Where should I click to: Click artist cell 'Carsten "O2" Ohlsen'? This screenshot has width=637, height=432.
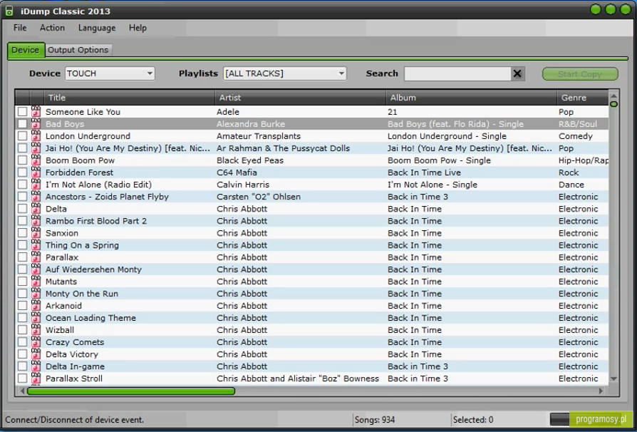259,197
